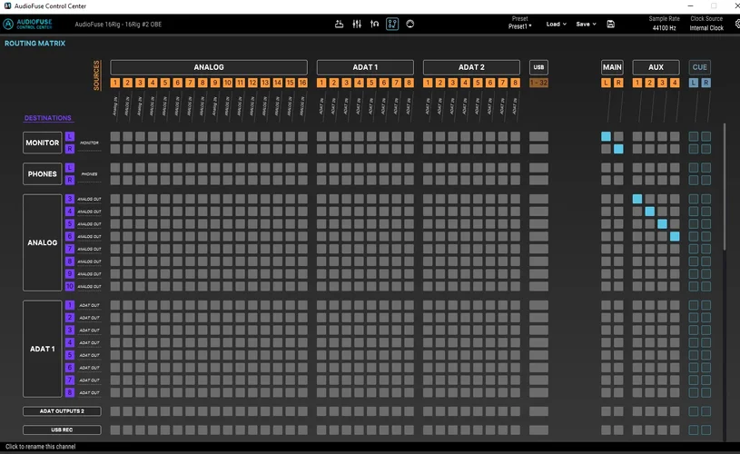Image resolution: width=740 pixels, height=454 pixels.
Task: Disable Aux 1 to Analog Out 3 routing
Action: 637,199
